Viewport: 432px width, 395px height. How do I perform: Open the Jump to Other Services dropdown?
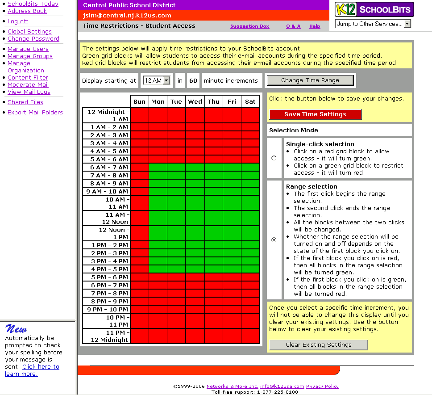click(x=373, y=24)
